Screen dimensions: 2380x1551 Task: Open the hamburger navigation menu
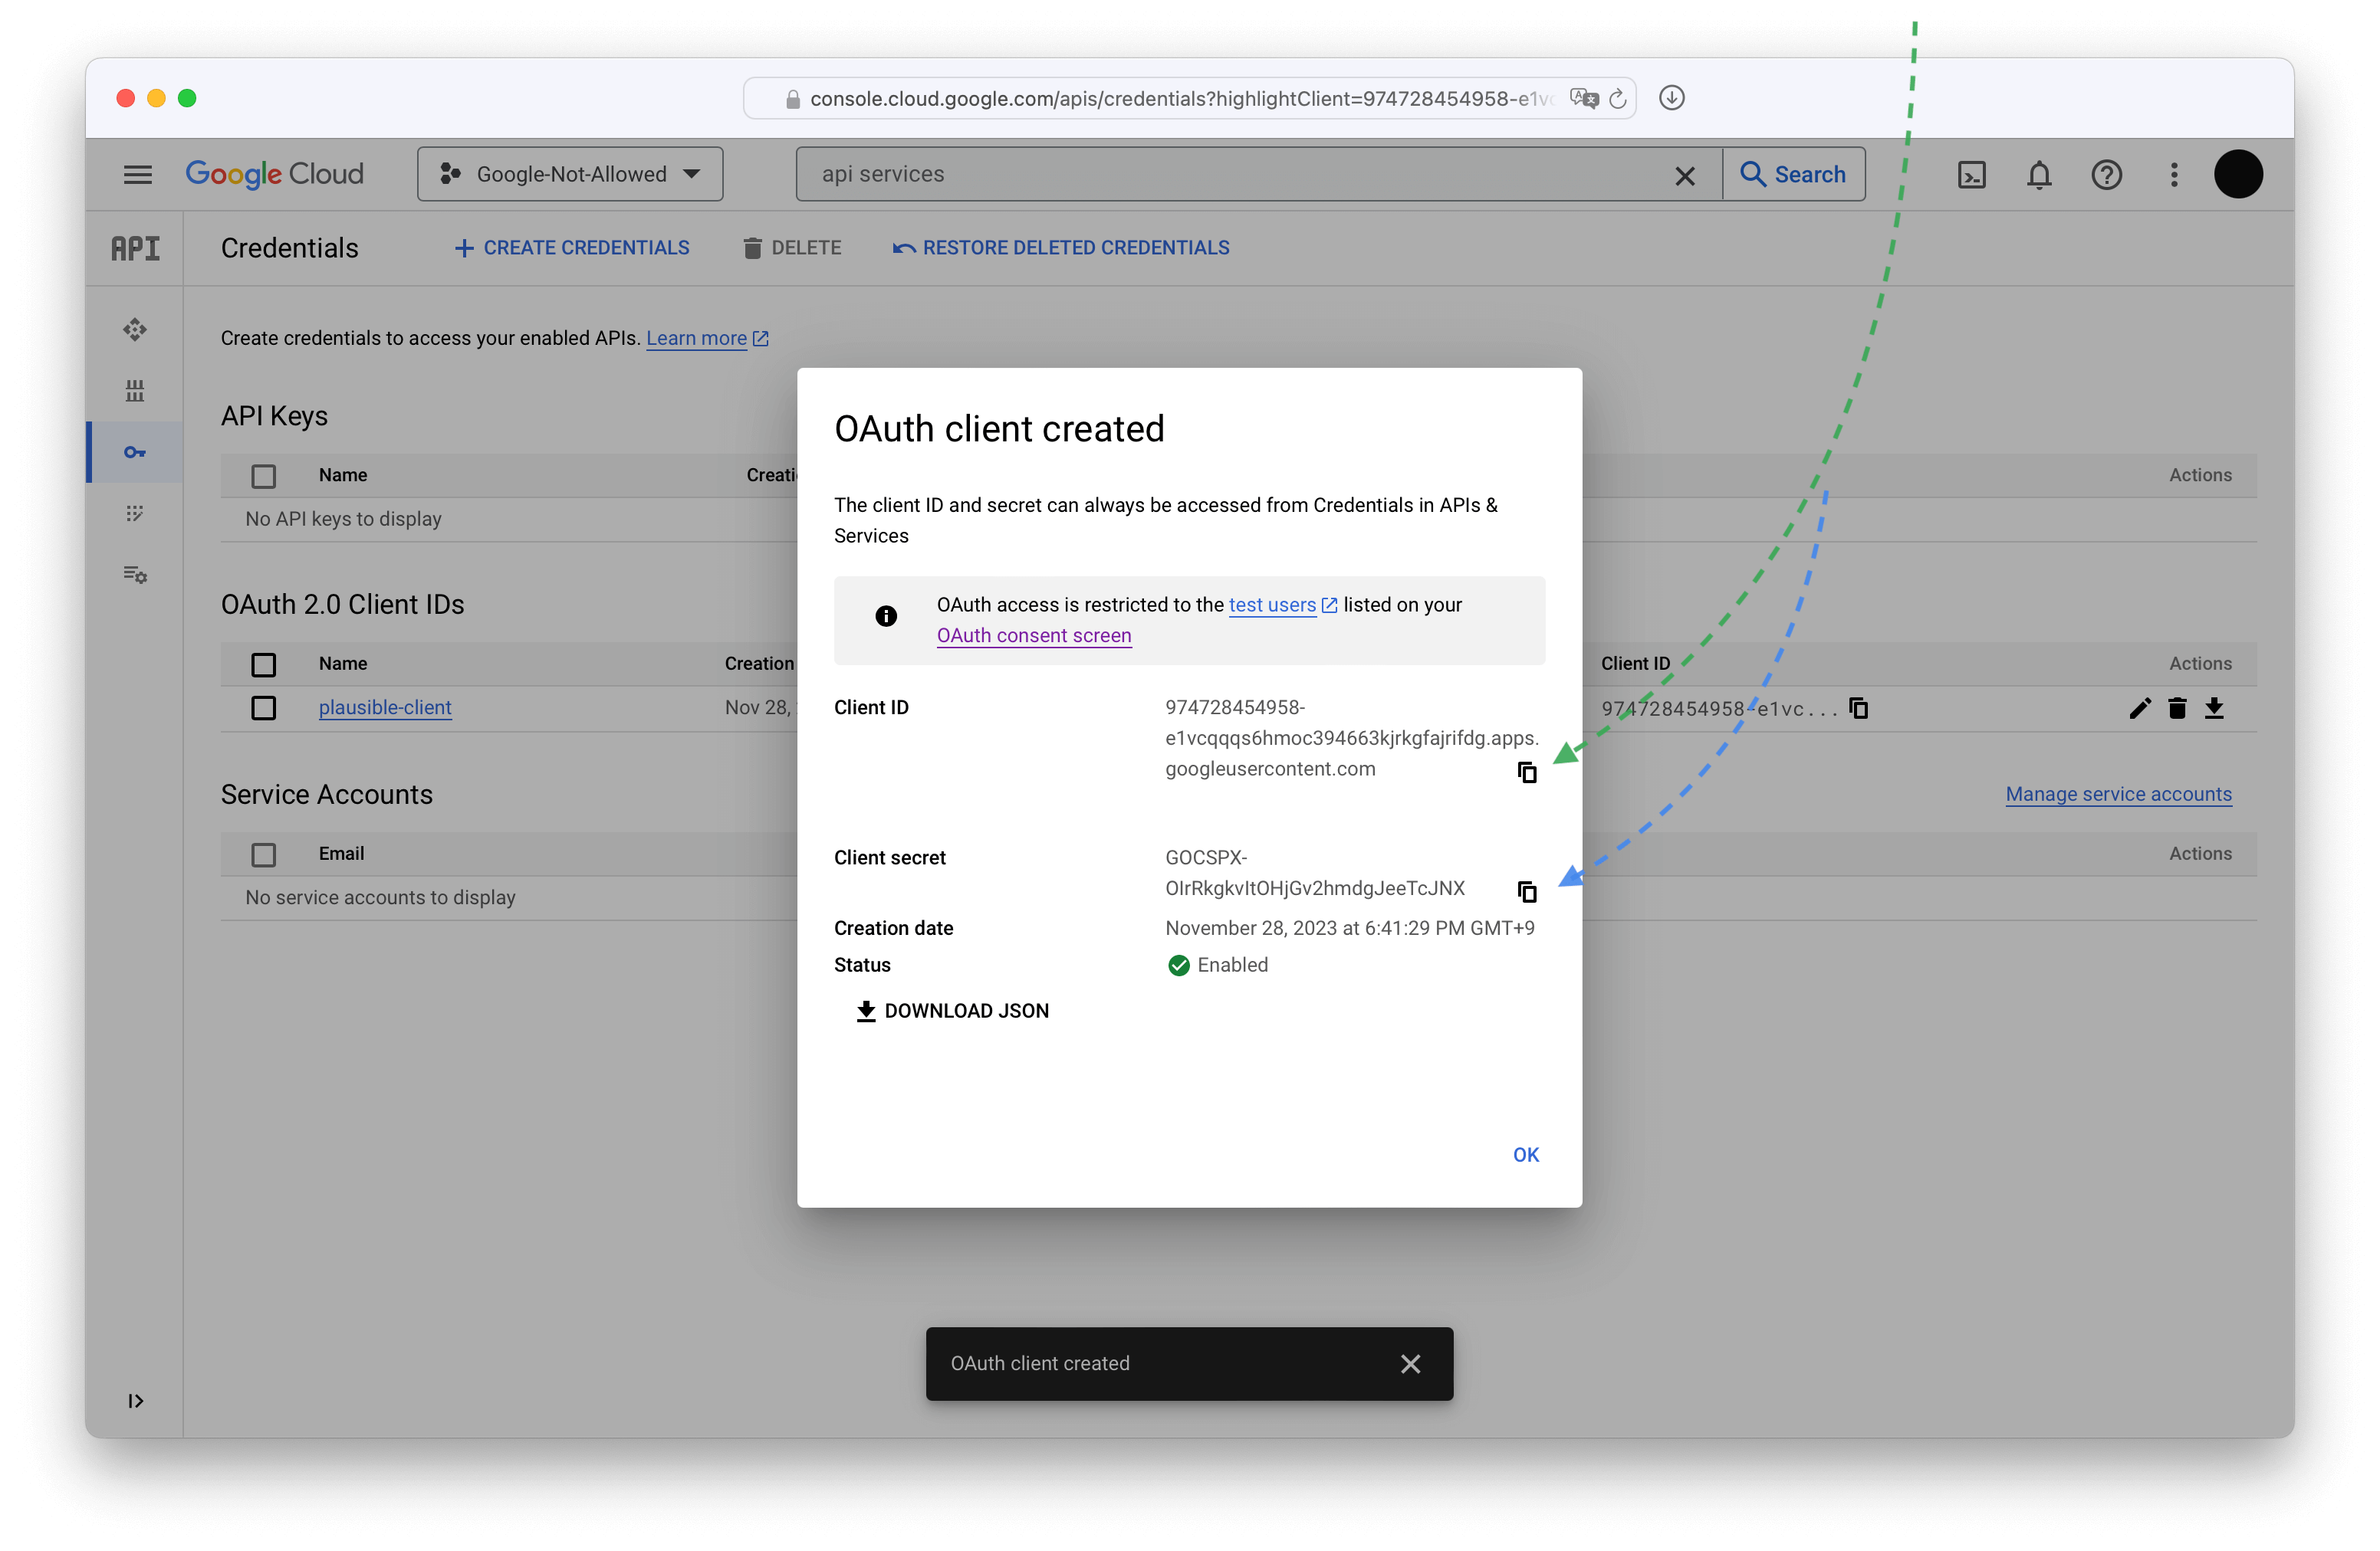click(138, 175)
